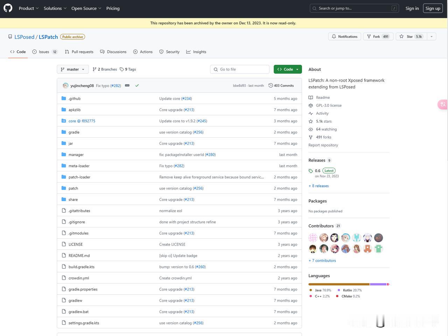Screen dimensions: 448x336
Task: Click the GPL-3.0 license scale icon
Action: [x=310, y=105]
